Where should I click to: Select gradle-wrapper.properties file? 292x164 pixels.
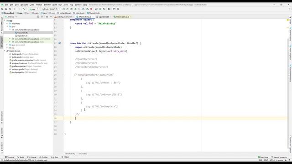(x=27, y=60)
